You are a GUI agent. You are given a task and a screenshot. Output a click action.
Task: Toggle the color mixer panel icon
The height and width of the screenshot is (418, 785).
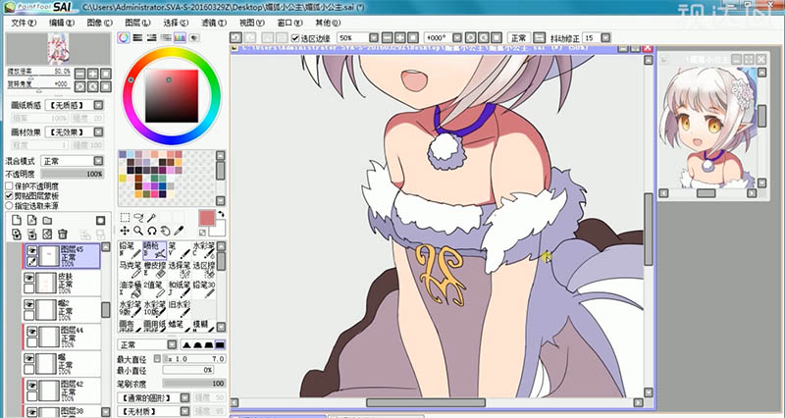166,38
